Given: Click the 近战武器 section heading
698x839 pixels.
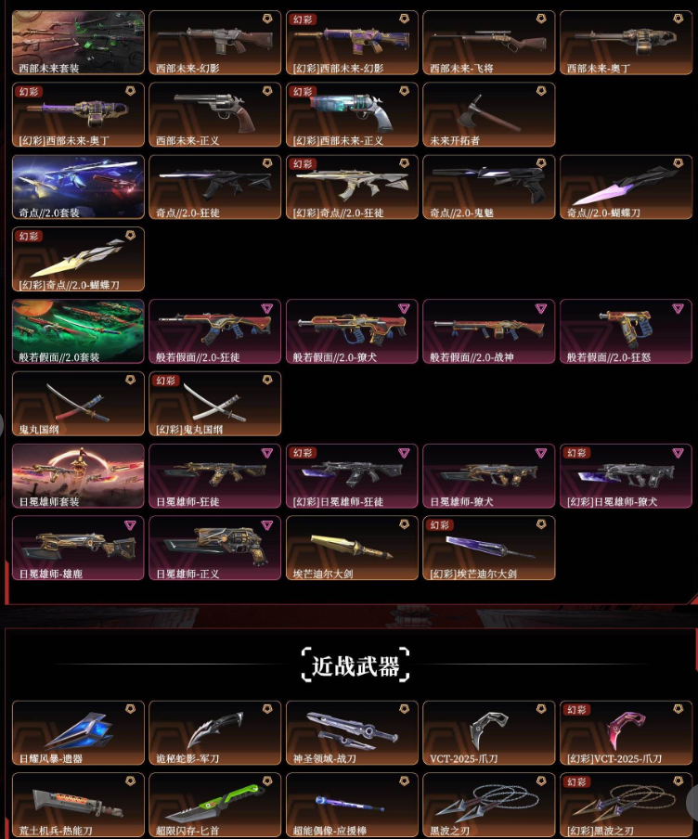Looking at the screenshot, I should (355, 665).
